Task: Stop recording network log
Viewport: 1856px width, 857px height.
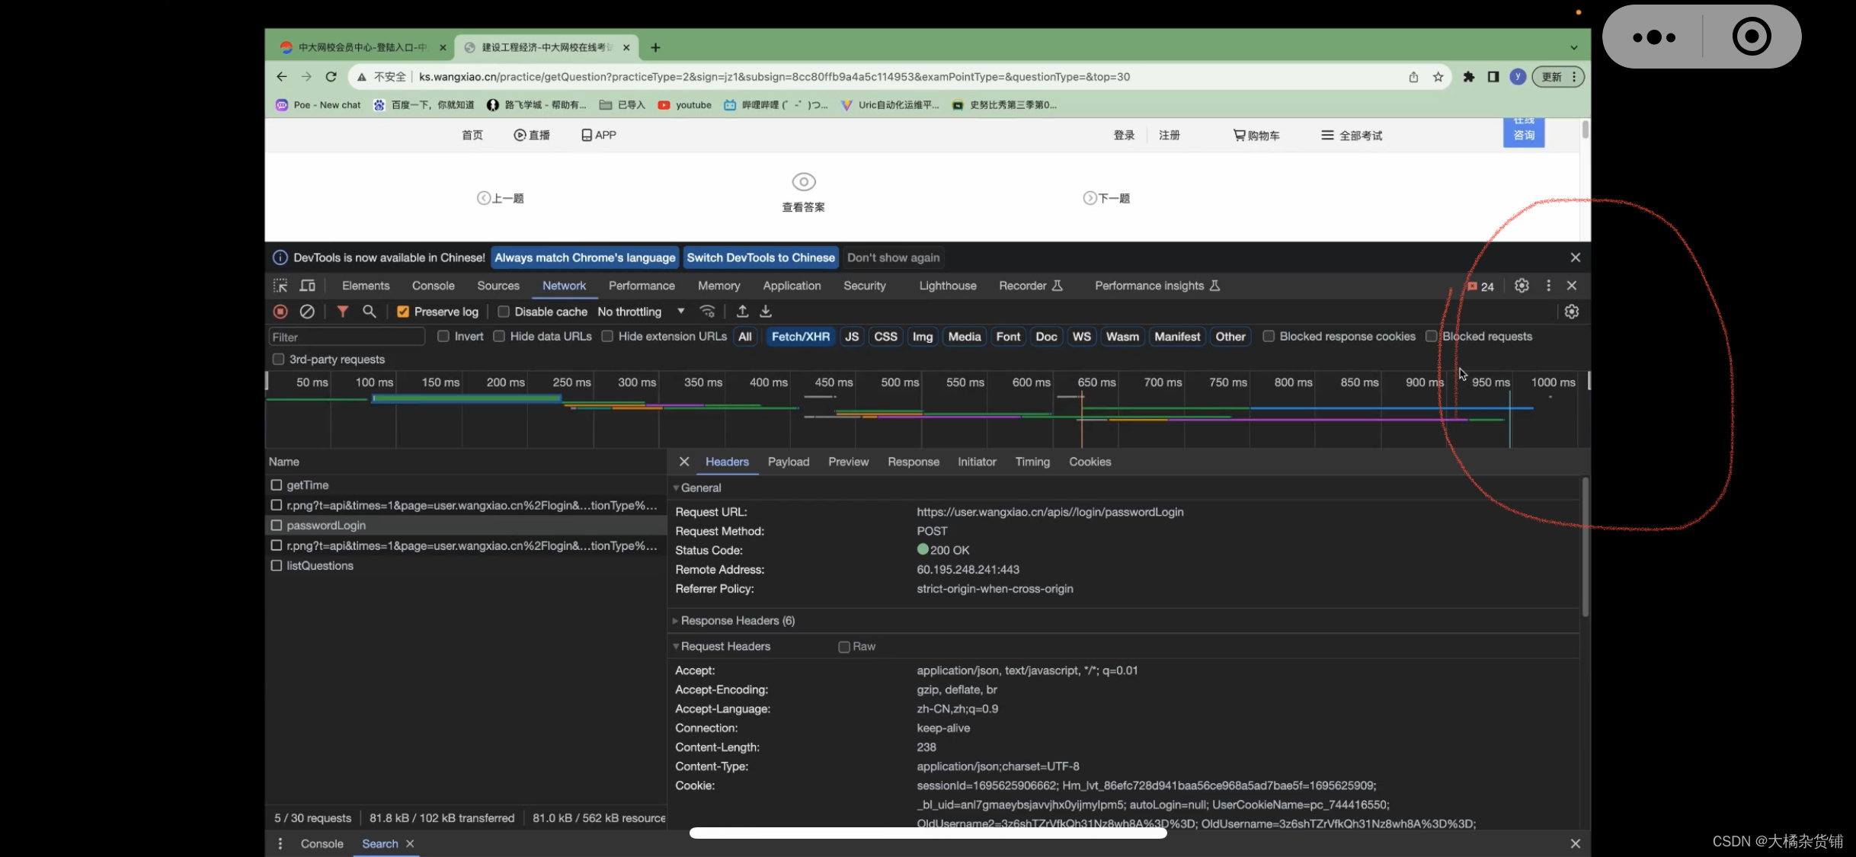Action: pos(280,312)
